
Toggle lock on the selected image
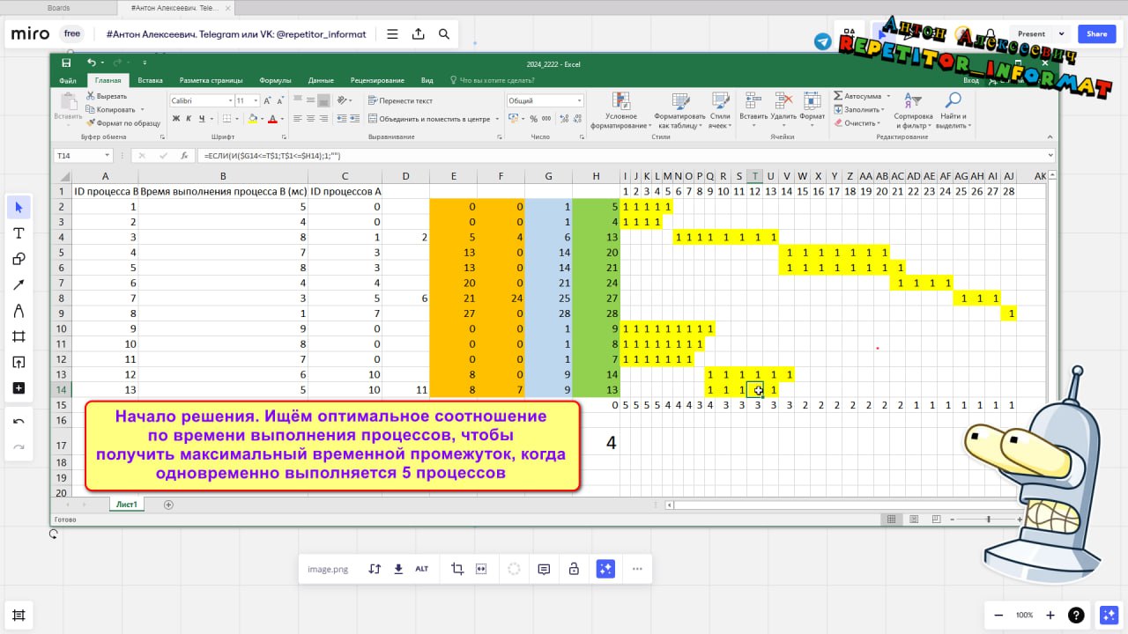(574, 569)
